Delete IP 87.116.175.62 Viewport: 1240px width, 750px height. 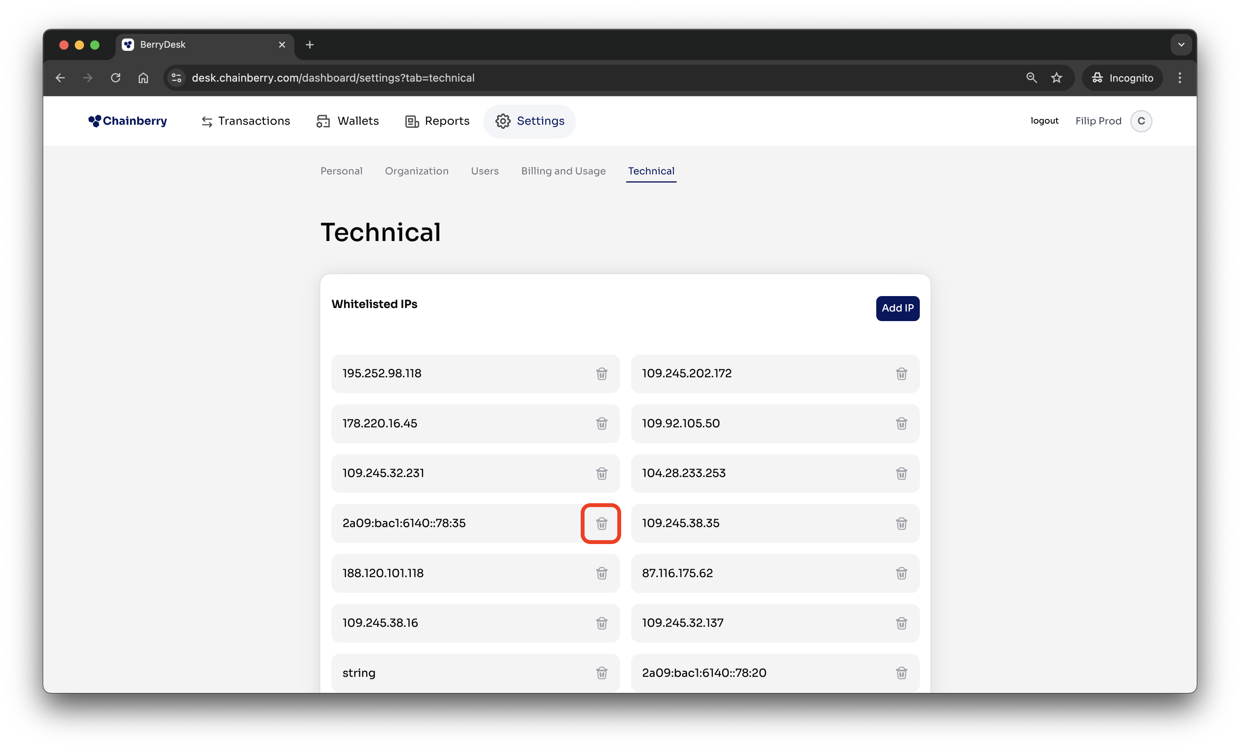point(901,573)
